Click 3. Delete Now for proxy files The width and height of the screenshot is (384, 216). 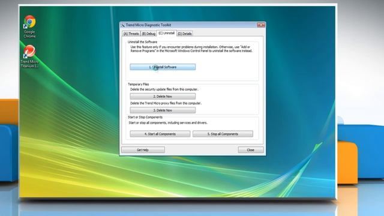pyautogui.click(x=163, y=110)
